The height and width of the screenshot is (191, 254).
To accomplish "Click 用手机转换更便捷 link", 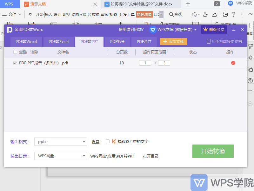I will (x=224, y=42).
